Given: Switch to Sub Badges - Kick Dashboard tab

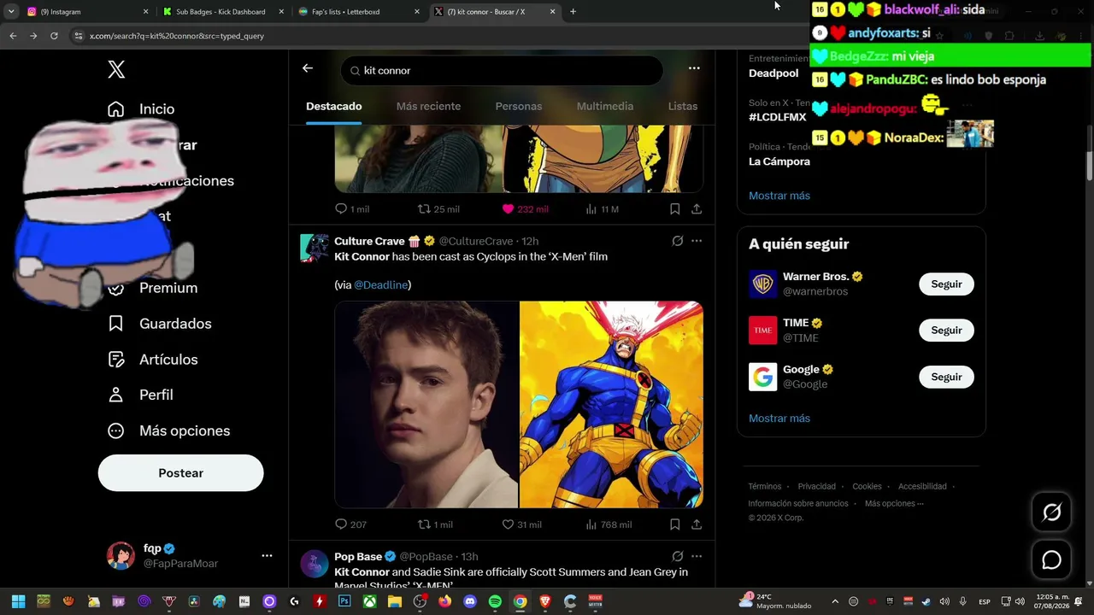Looking at the screenshot, I should click(222, 12).
